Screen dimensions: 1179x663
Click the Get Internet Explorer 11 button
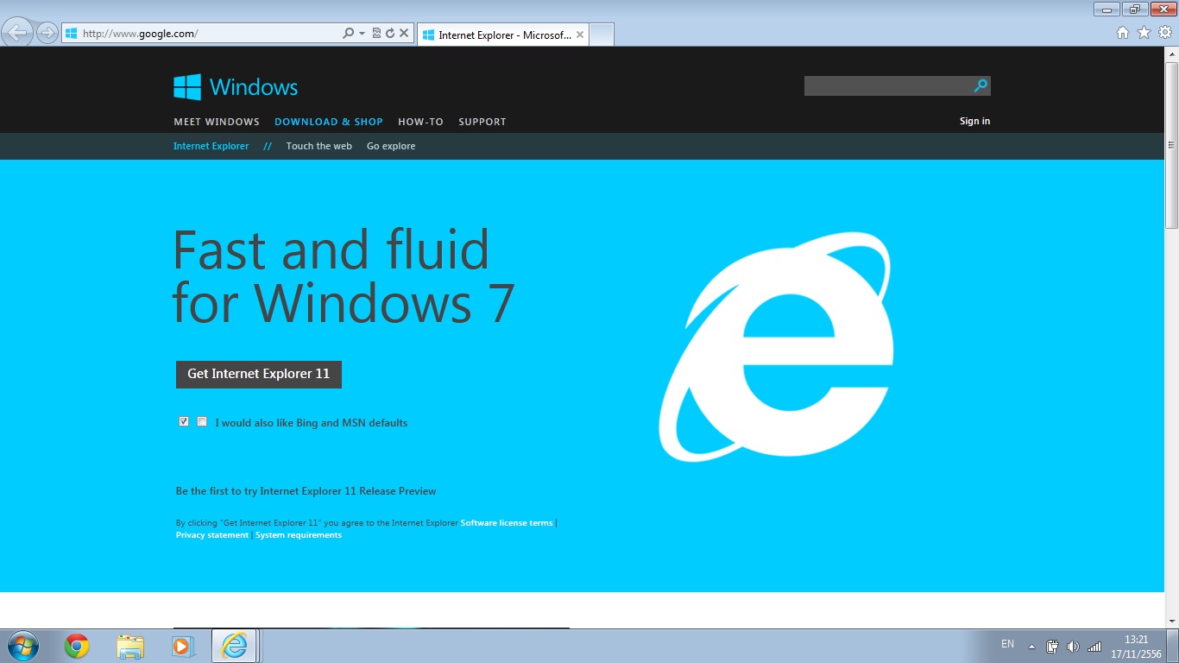(259, 374)
